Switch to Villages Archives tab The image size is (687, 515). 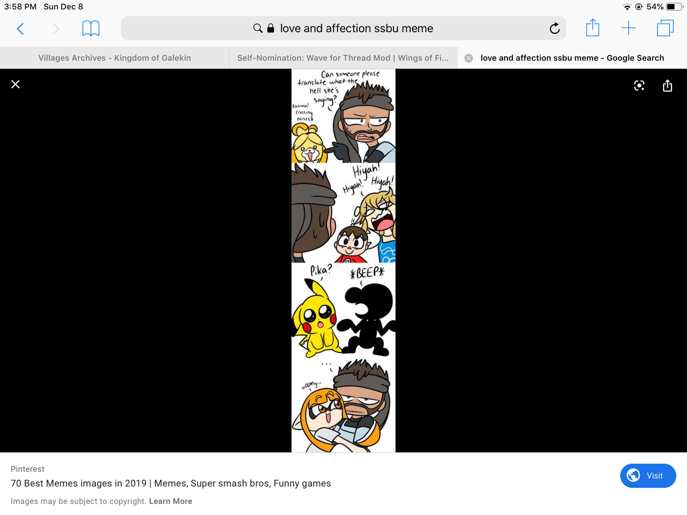[x=114, y=58]
